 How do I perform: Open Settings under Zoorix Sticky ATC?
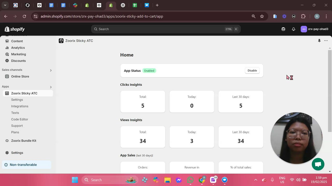click(17, 100)
